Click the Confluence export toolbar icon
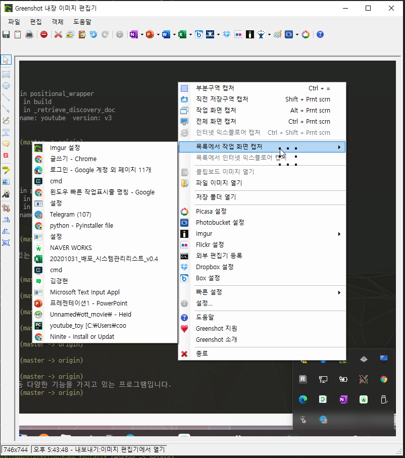 [x=210, y=34]
